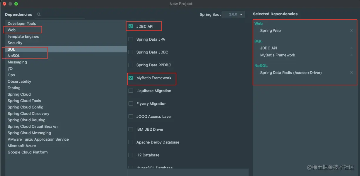The height and width of the screenshot is (176, 360).
Task: Click the Liquibase Migration label
Action: pyautogui.click(x=154, y=91)
